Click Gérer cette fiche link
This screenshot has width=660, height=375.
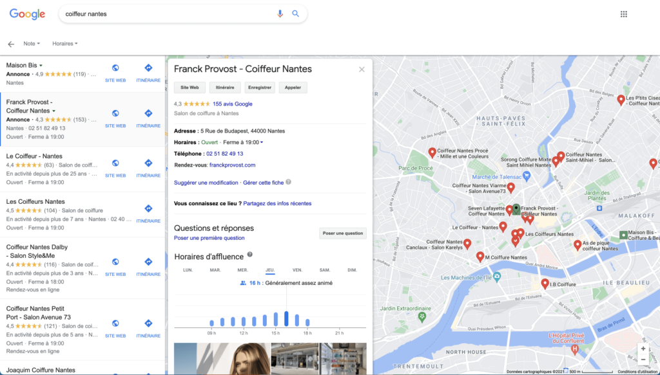tap(263, 183)
